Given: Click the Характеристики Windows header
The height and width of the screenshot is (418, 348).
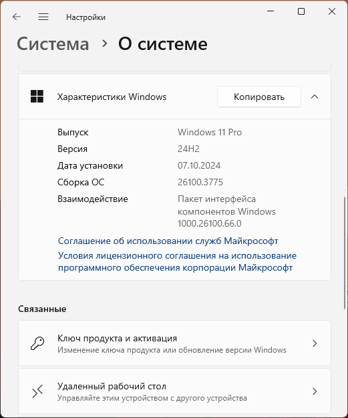Looking at the screenshot, I should point(174,97).
